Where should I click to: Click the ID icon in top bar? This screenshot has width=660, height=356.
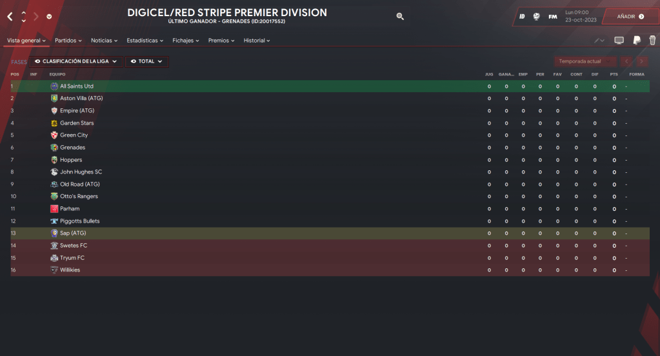[x=522, y=16]
